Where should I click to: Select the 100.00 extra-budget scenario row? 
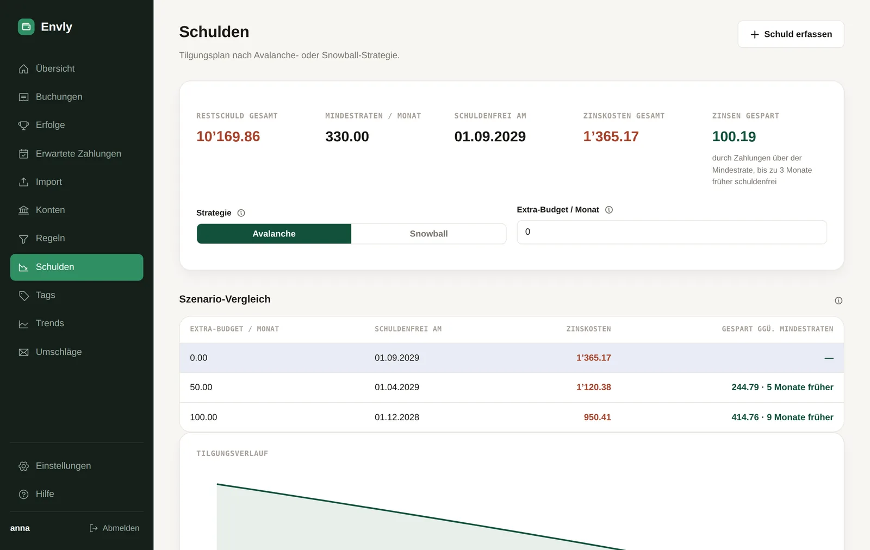(x=512, y=417)
